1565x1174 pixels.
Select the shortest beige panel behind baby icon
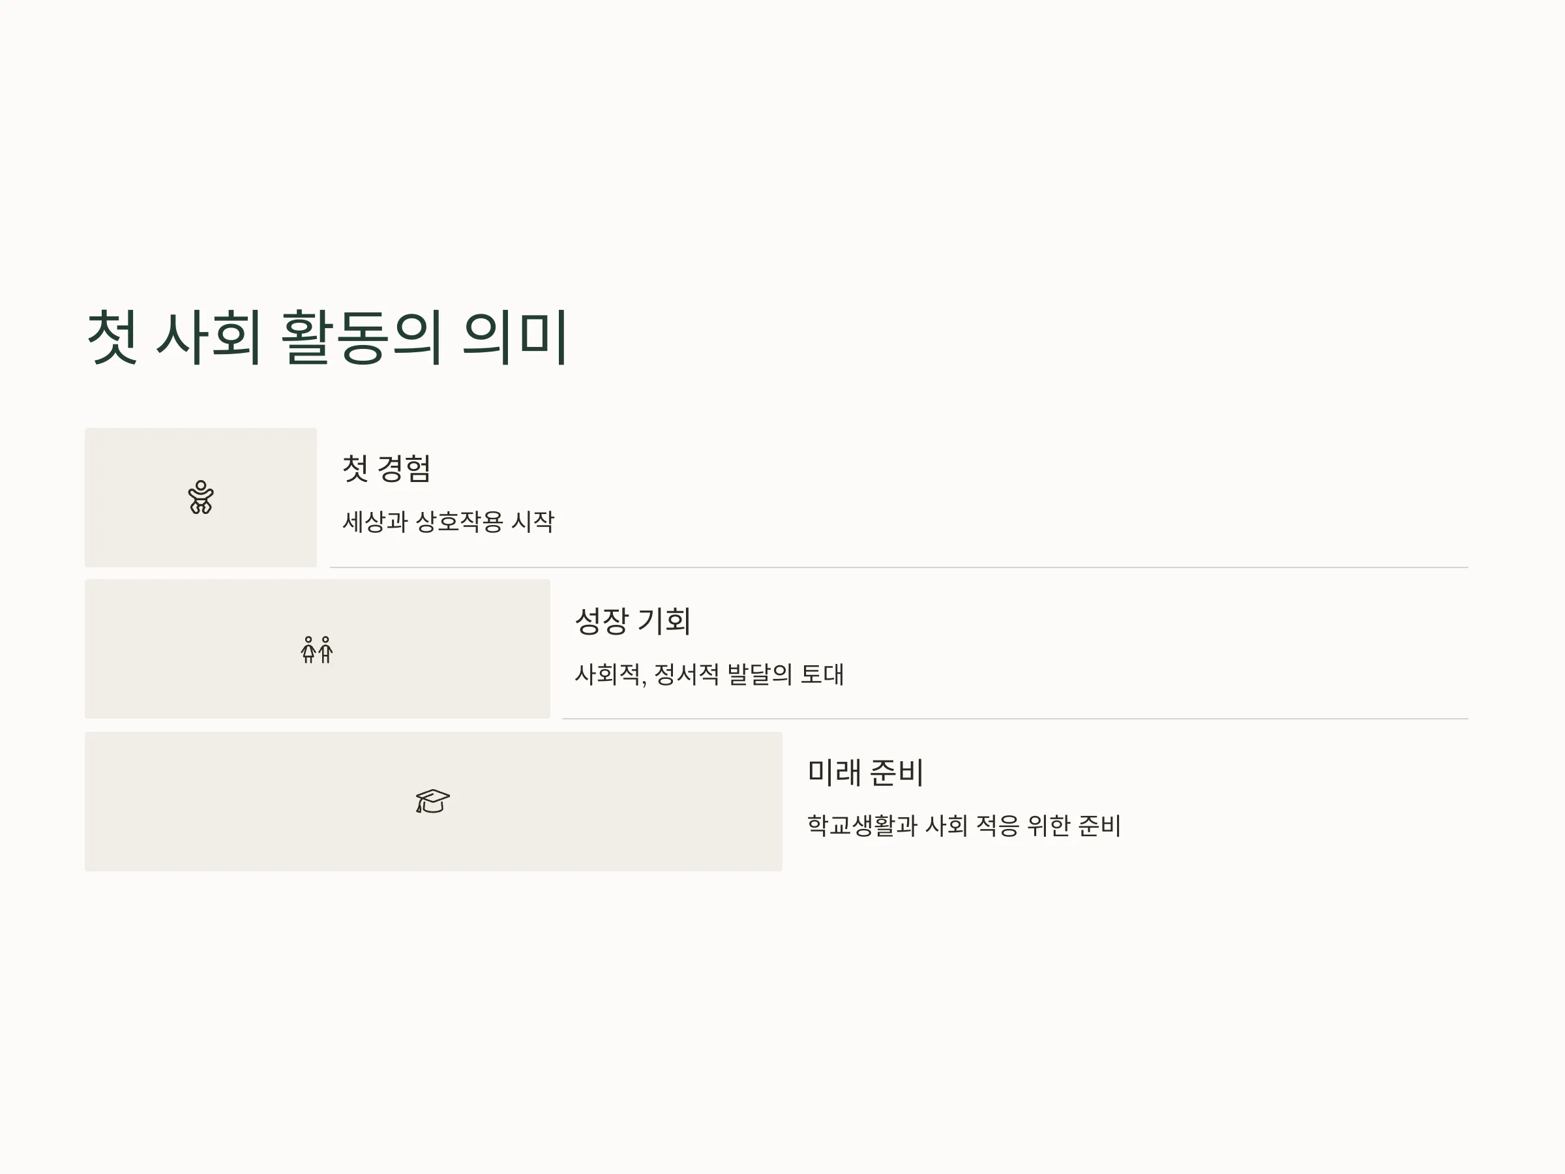pos(201,498)
